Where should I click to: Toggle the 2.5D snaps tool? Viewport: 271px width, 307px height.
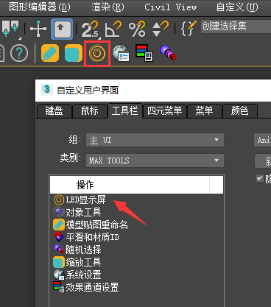coord(90,29)
